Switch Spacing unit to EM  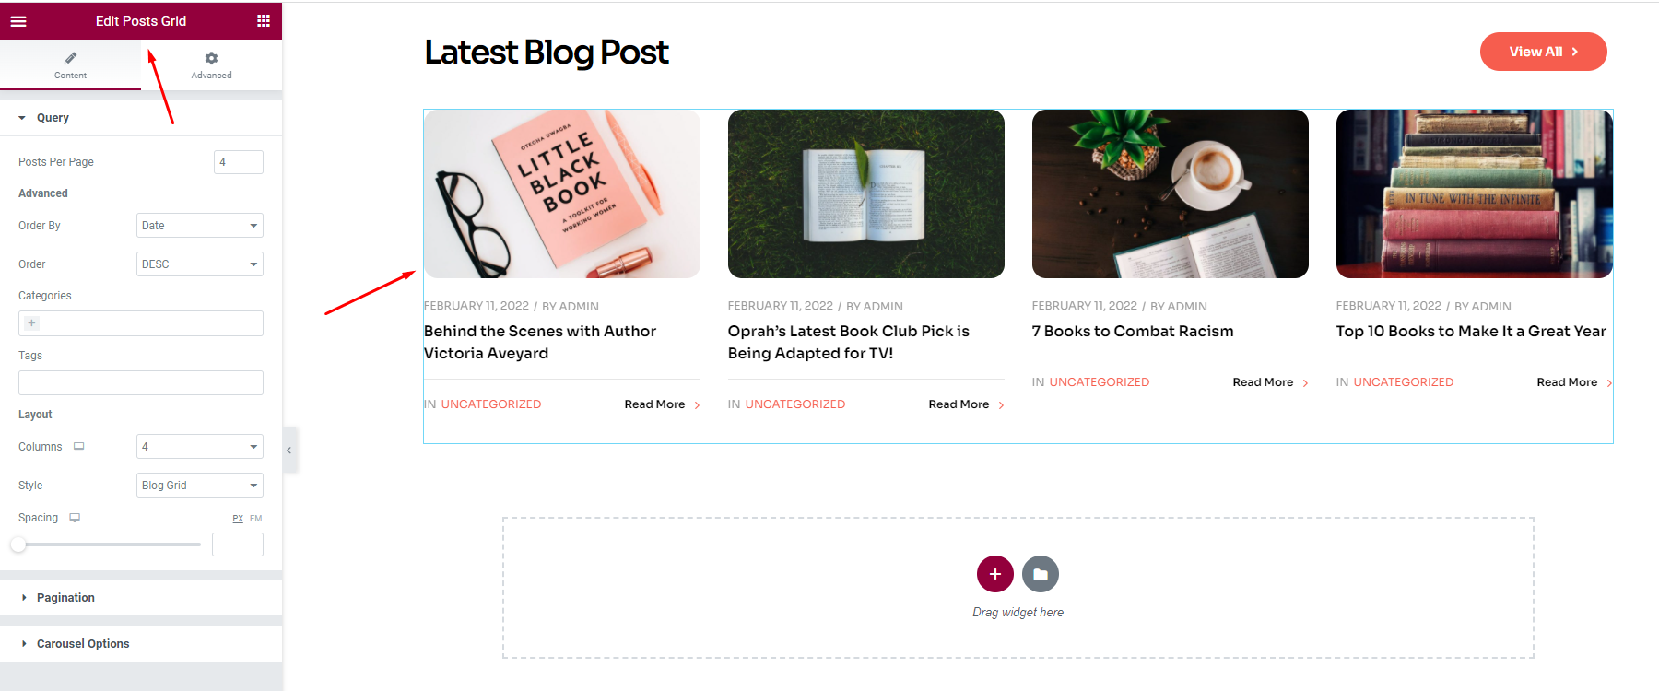click(256, 519)
